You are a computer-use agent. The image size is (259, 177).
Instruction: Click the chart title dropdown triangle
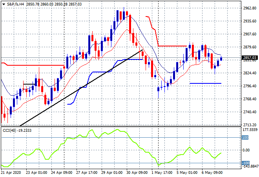click(4, 4)
